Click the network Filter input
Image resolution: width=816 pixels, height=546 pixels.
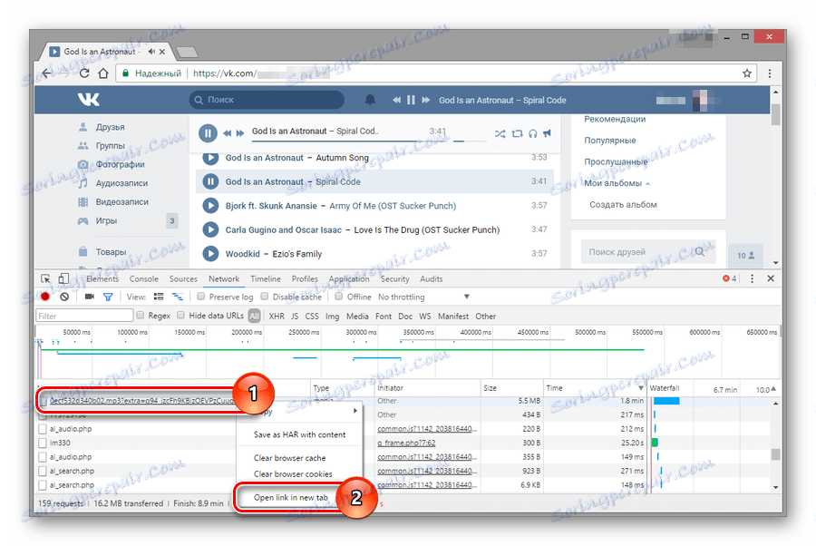tap(85, 316)
